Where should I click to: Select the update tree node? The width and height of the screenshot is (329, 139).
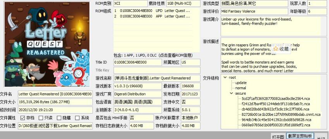coord(241,83)
